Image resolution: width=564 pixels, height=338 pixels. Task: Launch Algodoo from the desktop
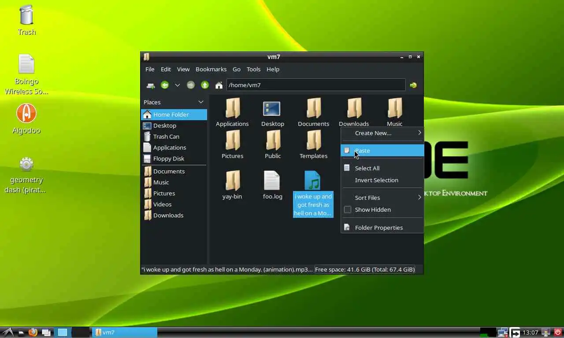(x=26, y=119)
